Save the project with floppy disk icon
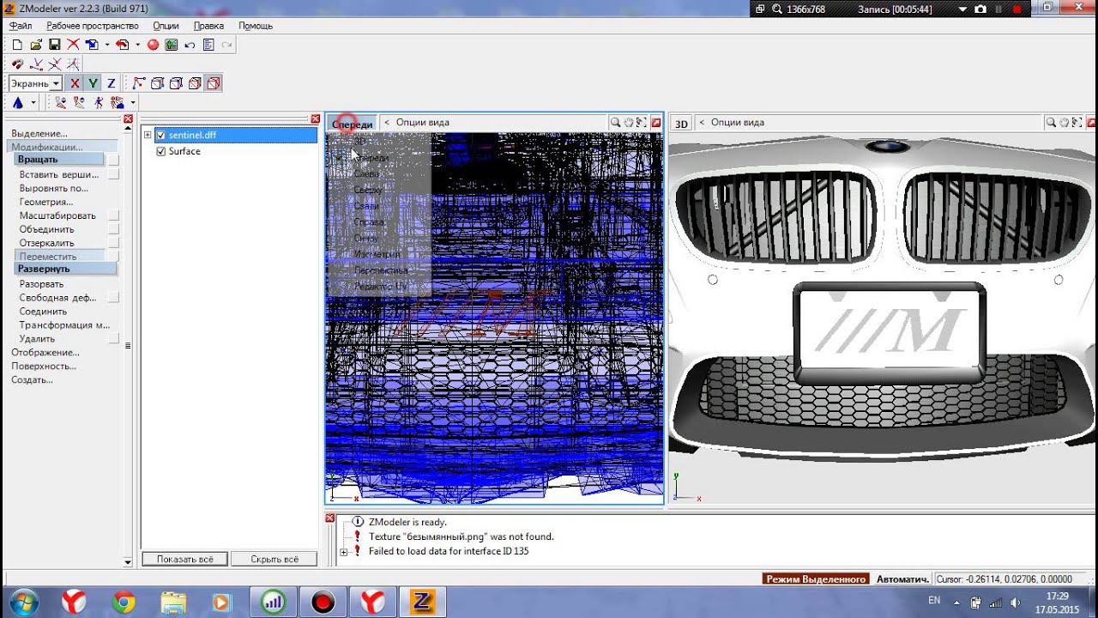 coord(54,45)
